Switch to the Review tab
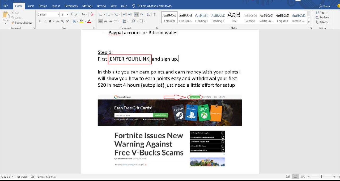The height and width of the screenshot is (181, 340). tap(101, 6)
